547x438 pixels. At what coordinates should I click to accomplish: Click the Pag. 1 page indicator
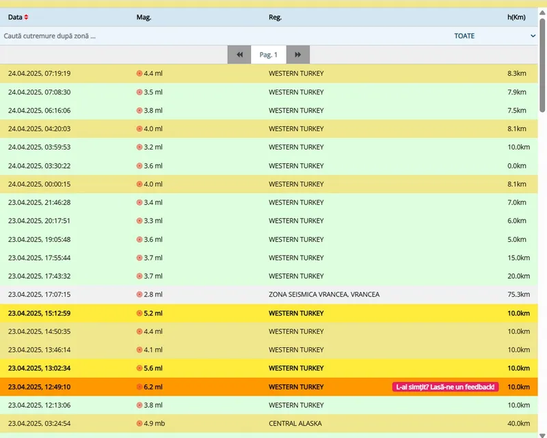269,55
